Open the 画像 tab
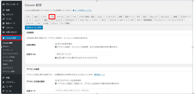194x94 pixels. tap(175, 17)
